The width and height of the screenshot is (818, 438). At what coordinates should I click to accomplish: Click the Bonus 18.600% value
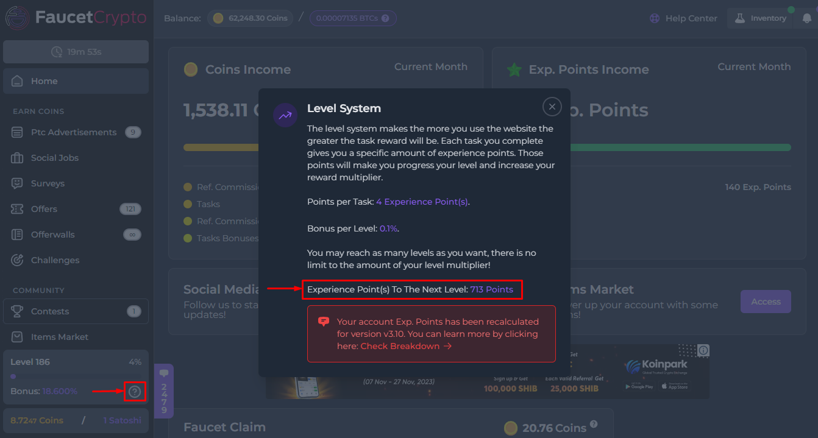(x=60, y=391)
